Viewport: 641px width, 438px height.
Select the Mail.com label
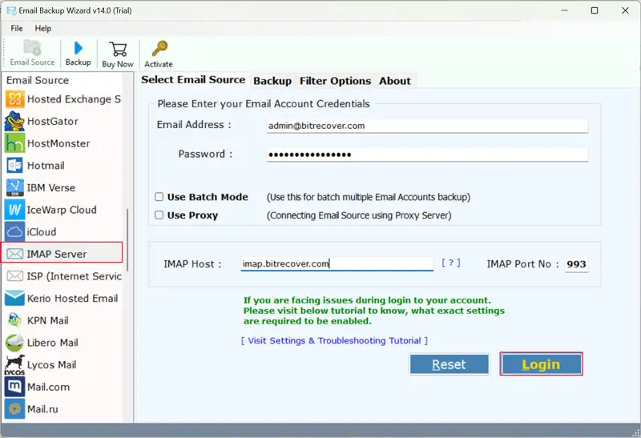[48, 387]
